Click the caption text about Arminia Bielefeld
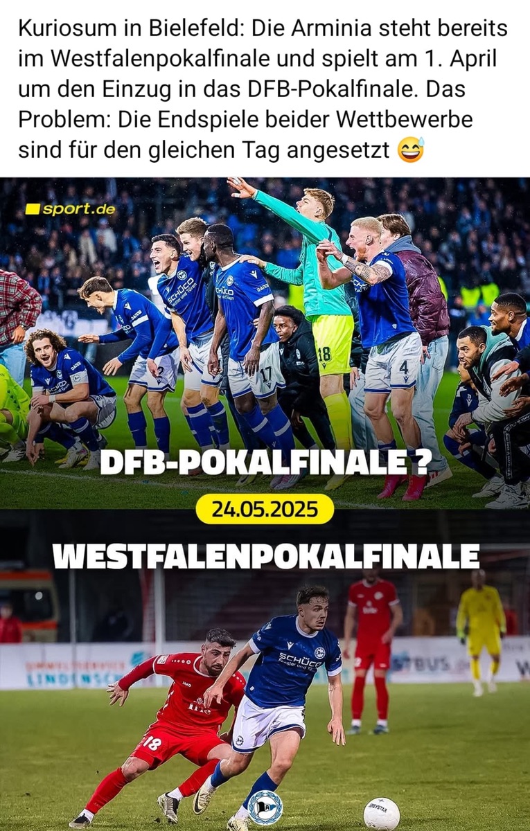Viewport: 530px width, 831px height. (x=263, y=89)
